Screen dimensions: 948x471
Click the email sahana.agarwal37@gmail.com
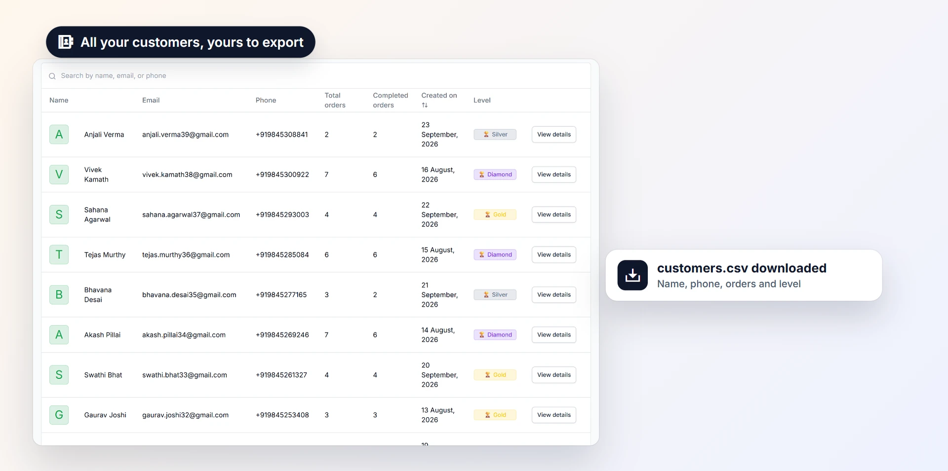(191, 215)
